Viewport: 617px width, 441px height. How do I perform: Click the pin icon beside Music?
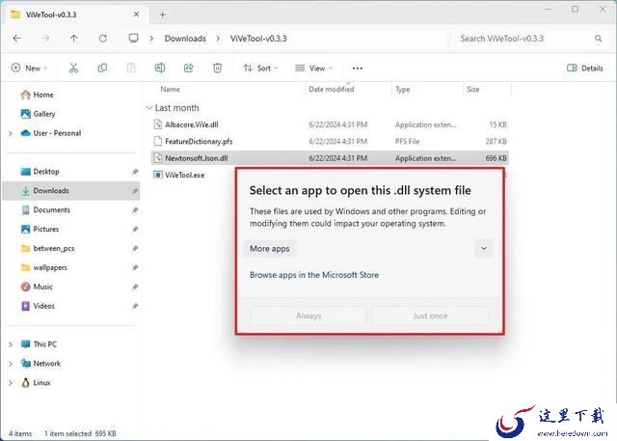tap(135, 287)
